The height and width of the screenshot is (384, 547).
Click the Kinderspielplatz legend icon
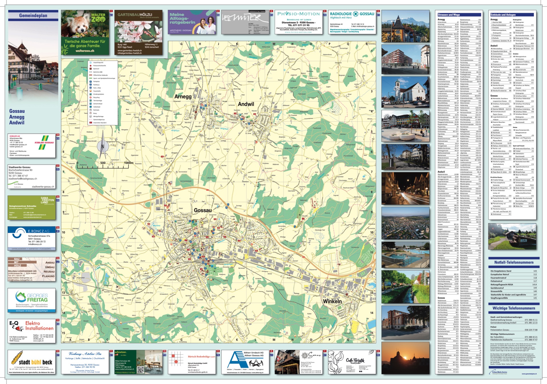point(91,94)
